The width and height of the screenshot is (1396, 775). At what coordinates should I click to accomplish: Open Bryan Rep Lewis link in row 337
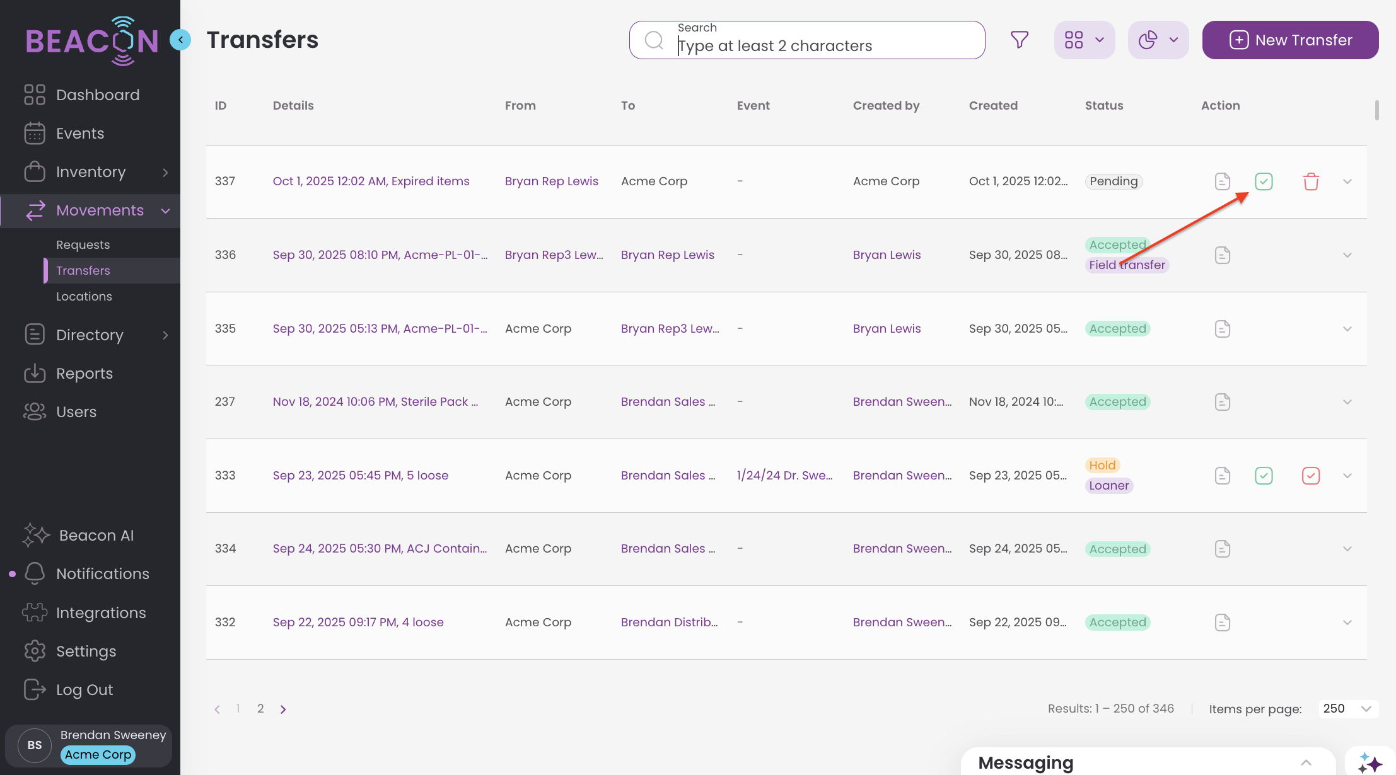pyautogui.click(x=551, y=181)
